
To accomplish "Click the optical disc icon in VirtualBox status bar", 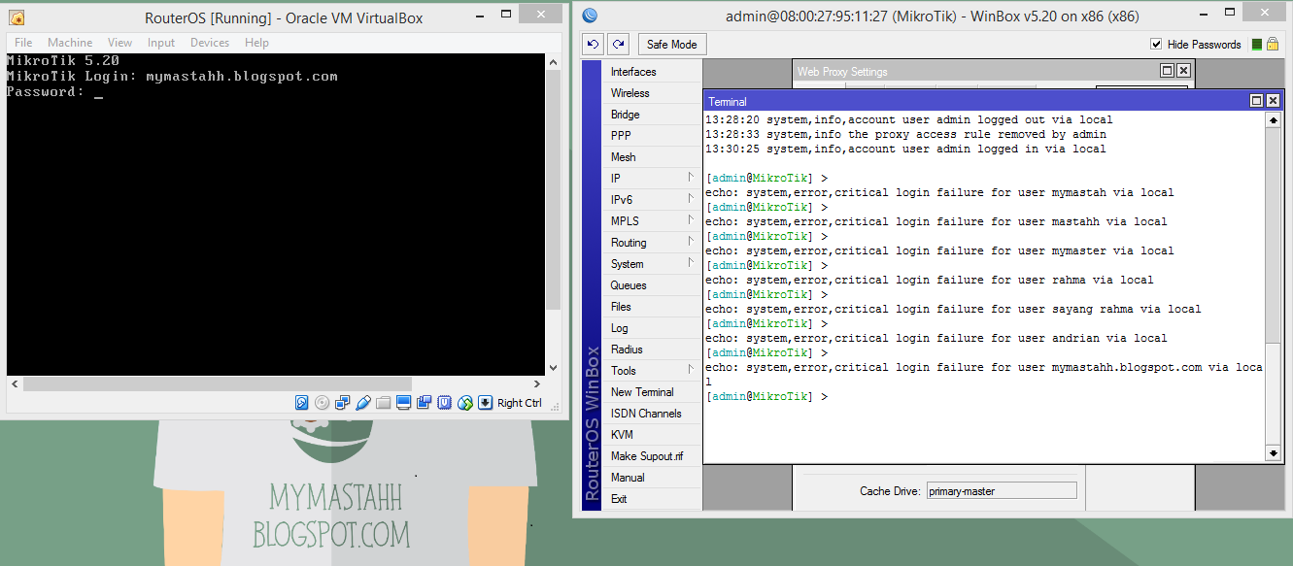I will coord(322,402).
